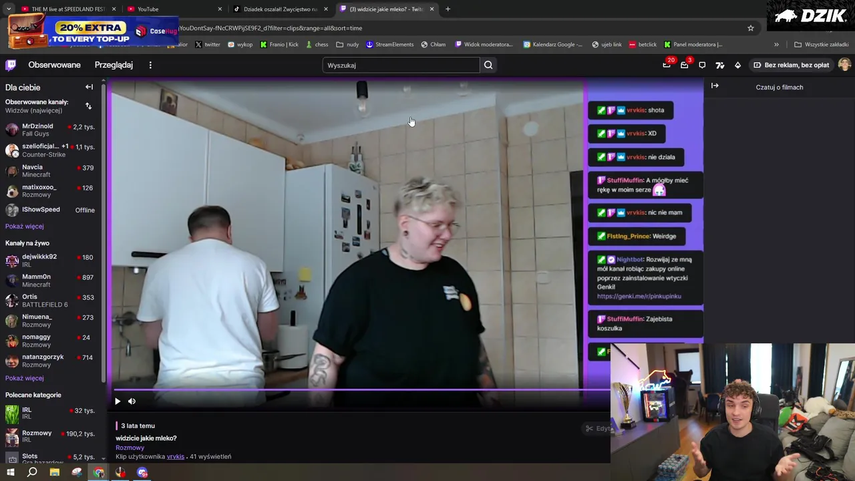Screen dimensions: 855x481
Task: Open Nimuena_ live channel
Action: click(51, 321)
